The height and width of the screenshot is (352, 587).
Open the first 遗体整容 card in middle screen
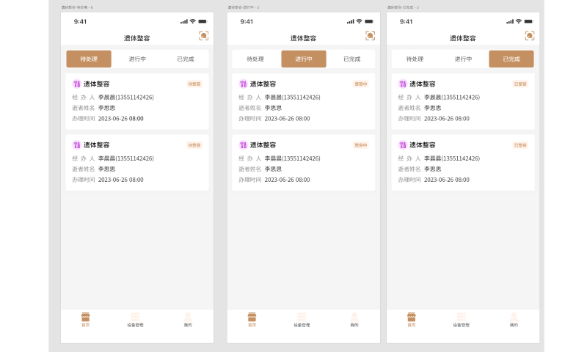click(x=303, y=101)
